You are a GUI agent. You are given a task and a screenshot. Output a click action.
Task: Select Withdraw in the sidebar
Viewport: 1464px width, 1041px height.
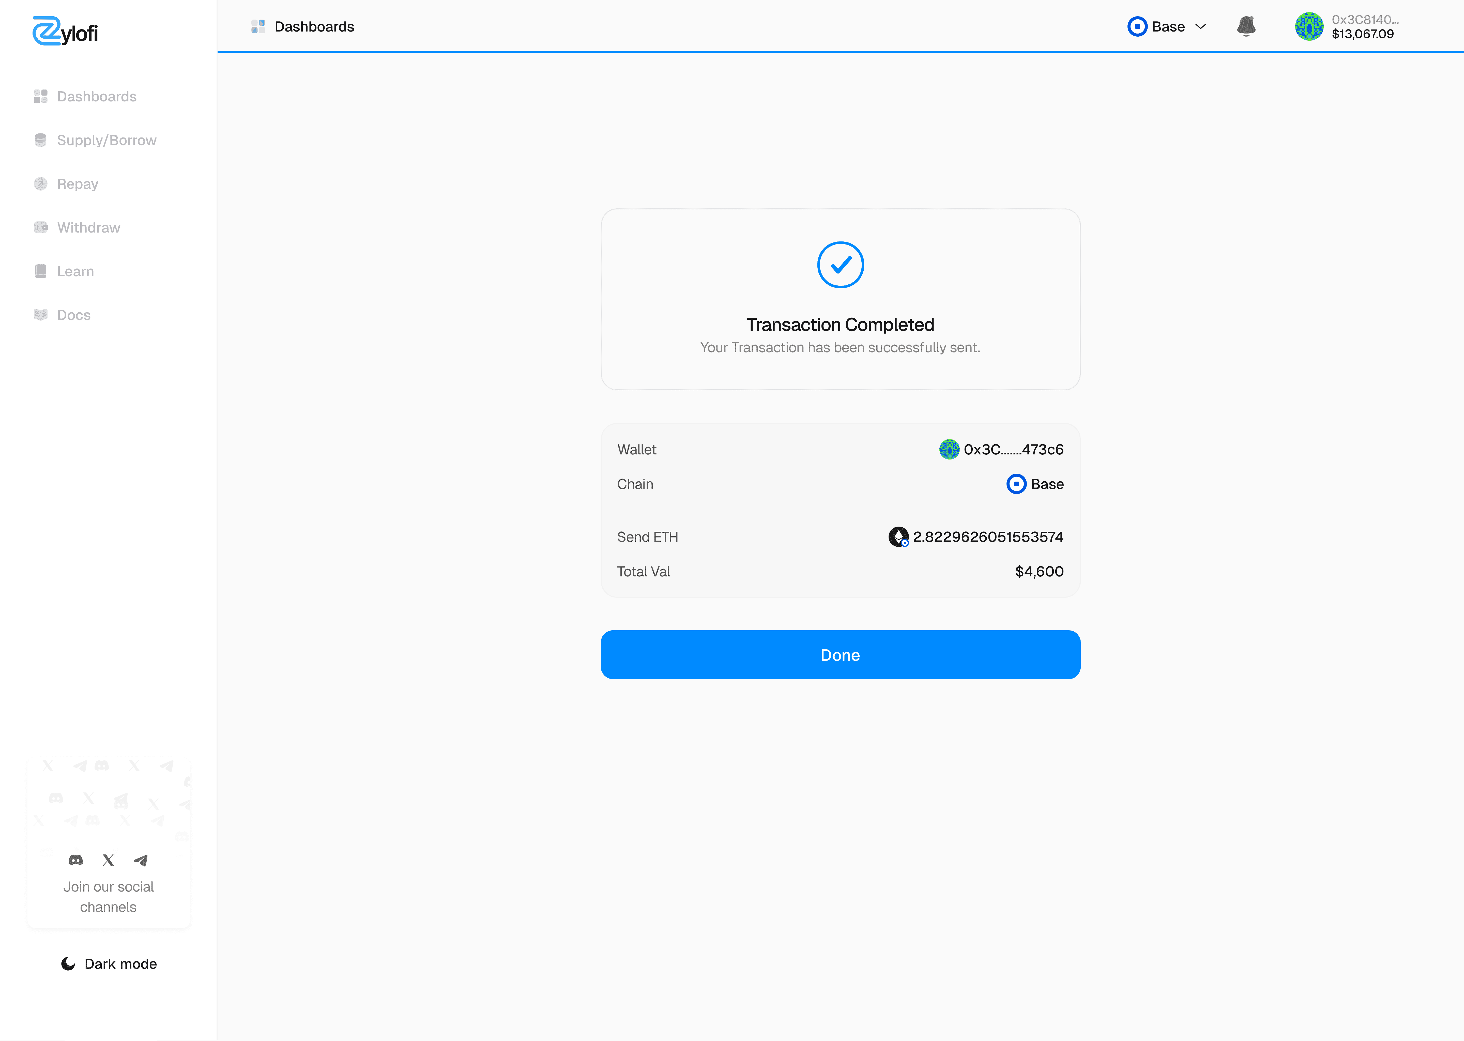click(x=88, y=227)
